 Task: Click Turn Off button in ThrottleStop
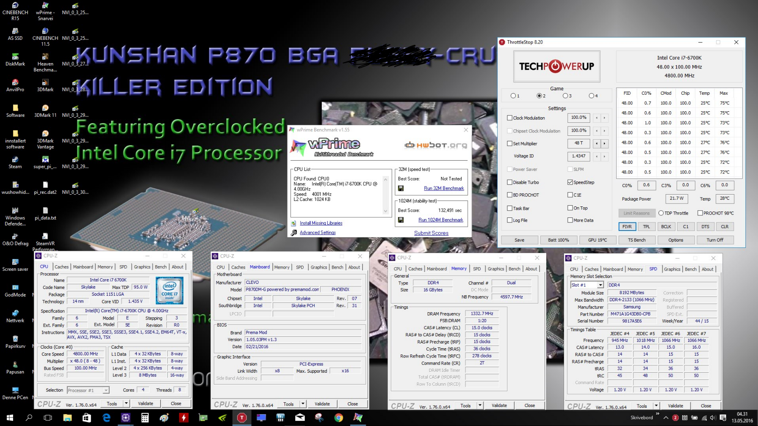tap(715, 240)
